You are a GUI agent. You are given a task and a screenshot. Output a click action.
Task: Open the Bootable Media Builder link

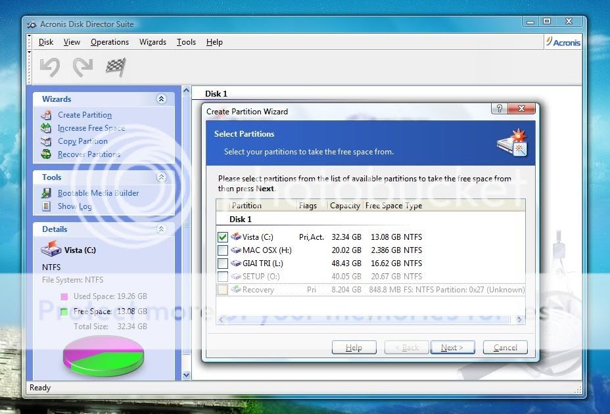coord(98,193)
